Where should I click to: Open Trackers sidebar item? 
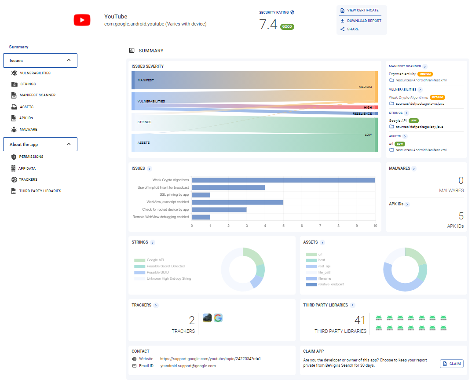click(x=28, y=179)
